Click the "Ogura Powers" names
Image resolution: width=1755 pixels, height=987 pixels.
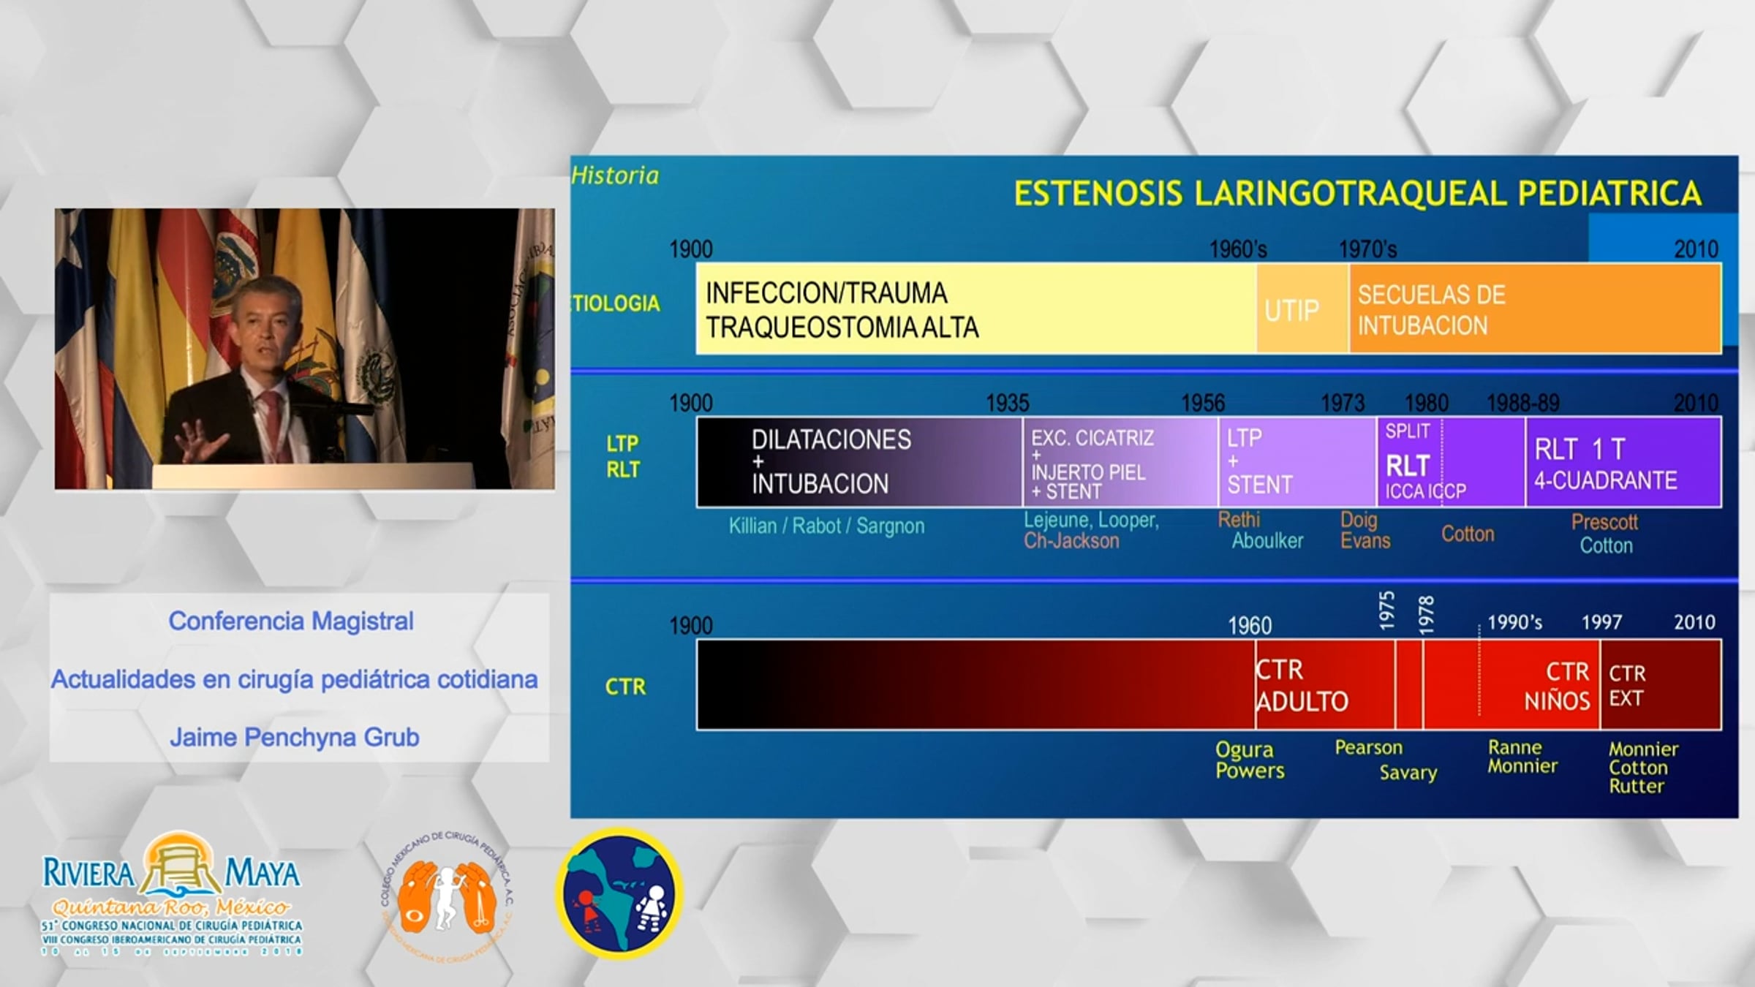coord(1250,760)
